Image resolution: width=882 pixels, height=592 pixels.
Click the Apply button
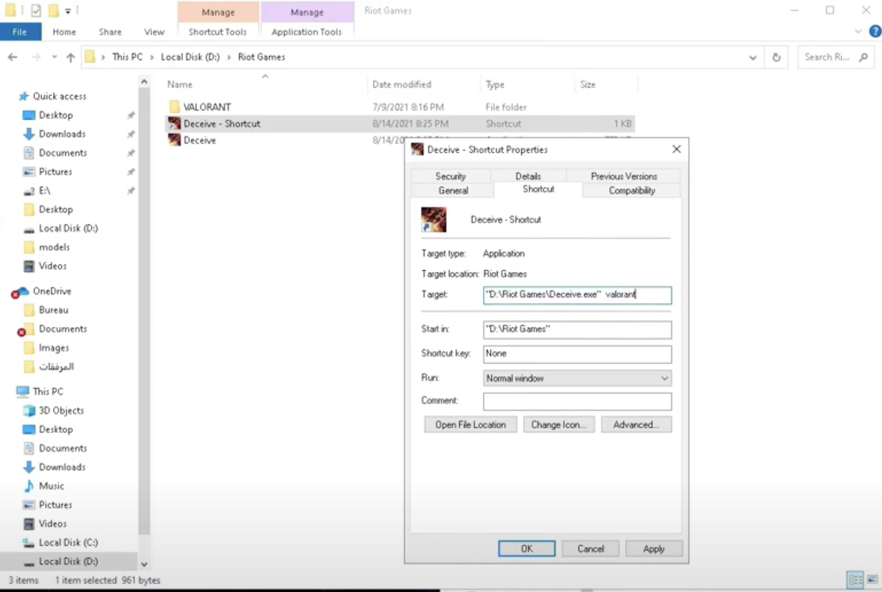[654, 548]
